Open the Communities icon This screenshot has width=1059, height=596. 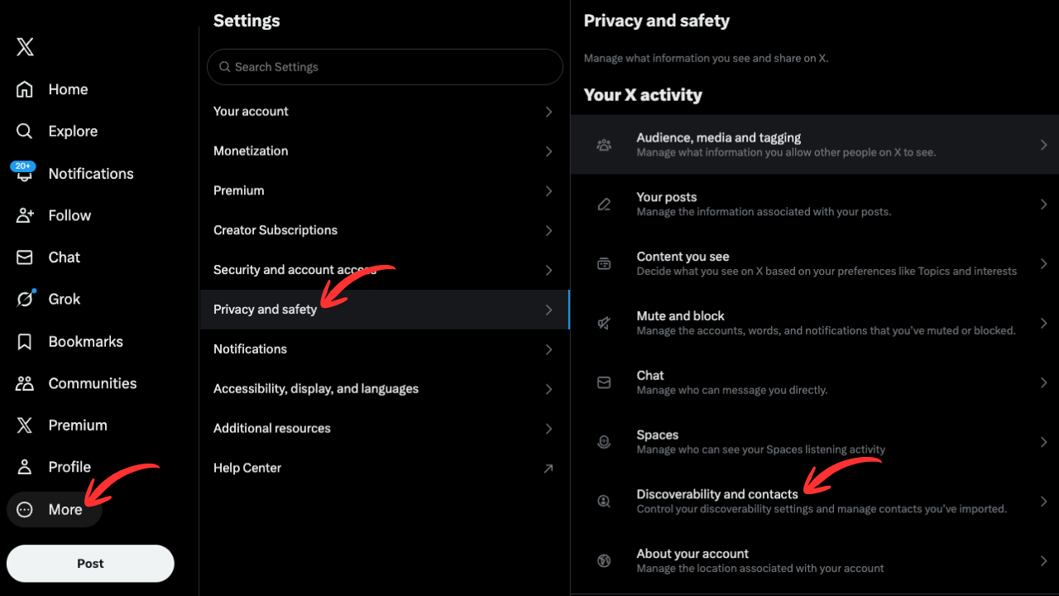click(x=23, y=382)
